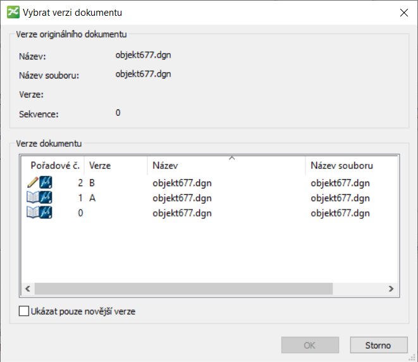
Task: Sort list by 'Verze' column header
Action: coord(114,166)
